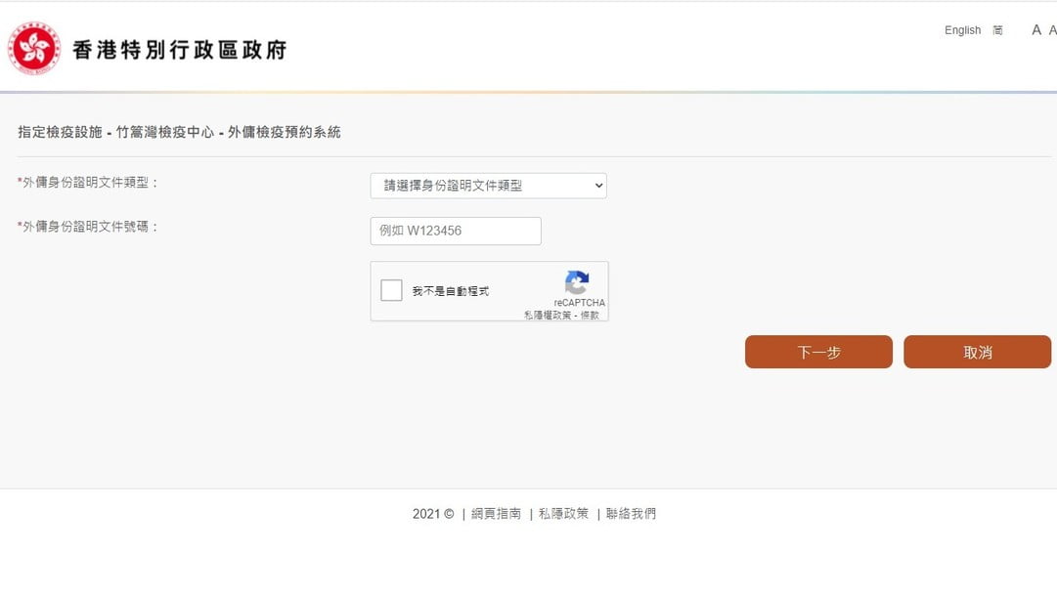Switch to Simplified Chinese via 简

(997, 30)
